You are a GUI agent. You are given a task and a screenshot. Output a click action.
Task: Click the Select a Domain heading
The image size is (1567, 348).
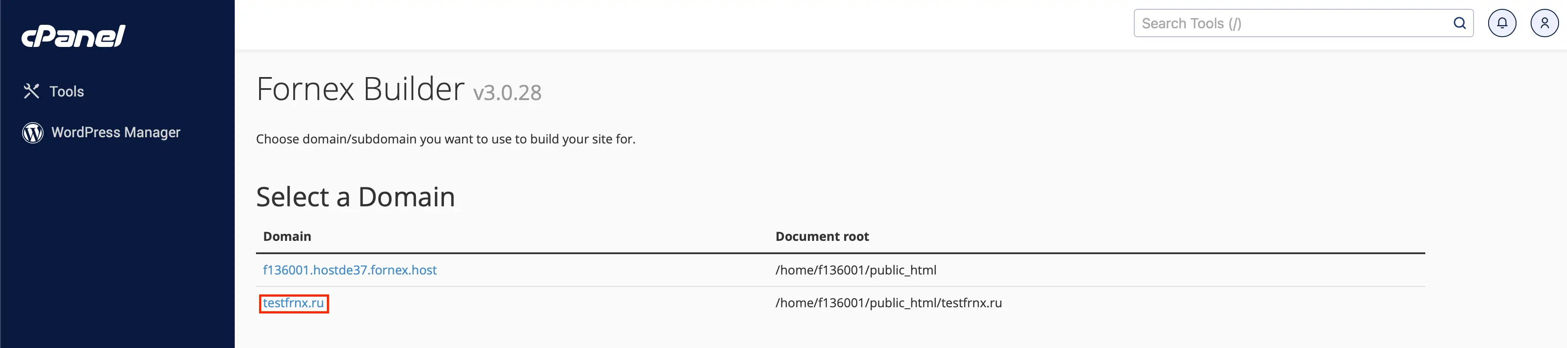pyautogui.click(x=355, y=197)
